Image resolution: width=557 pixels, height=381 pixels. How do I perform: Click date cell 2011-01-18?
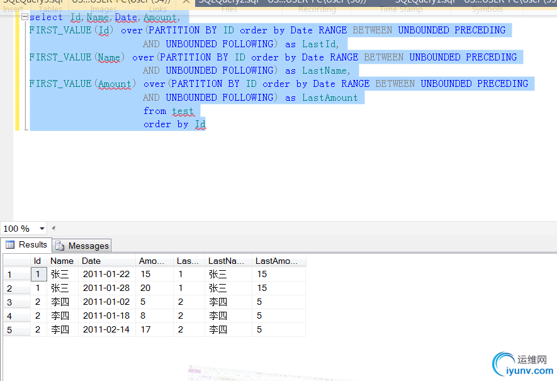click(x=106, y=316)
